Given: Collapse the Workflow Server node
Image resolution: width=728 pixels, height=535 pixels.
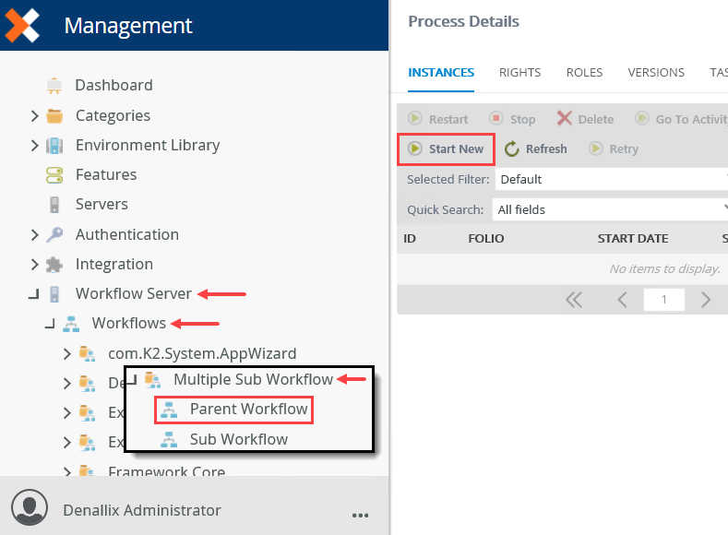Looking at the screenshot, I should click(34, 294).
